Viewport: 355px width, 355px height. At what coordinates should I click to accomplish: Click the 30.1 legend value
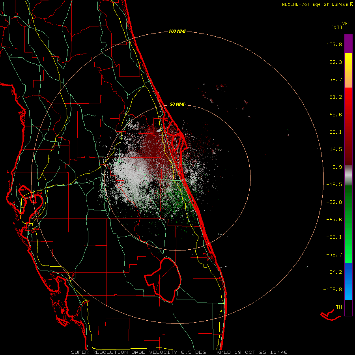click(336, 132)
